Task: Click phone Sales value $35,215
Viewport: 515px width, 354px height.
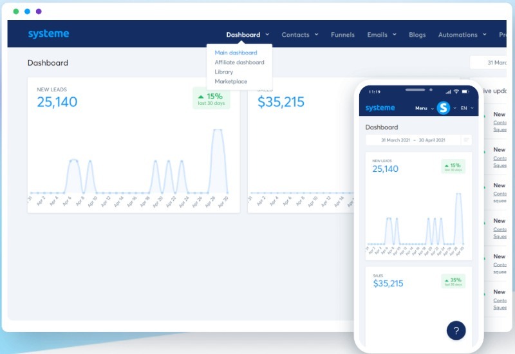Action: coord(388,283)
